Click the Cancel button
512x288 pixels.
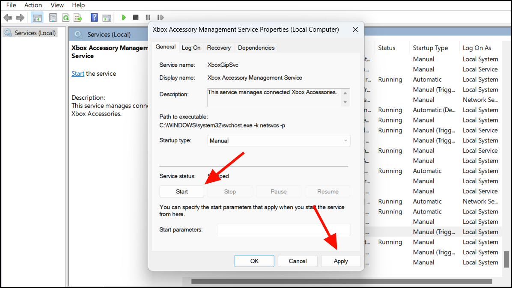[298, 261]
